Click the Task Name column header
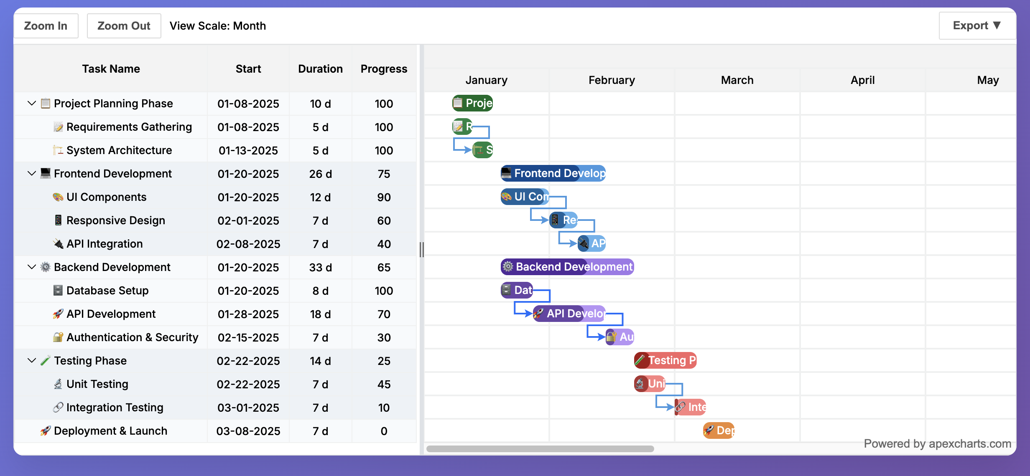Screen dimensions: 1030x476 pos(111,68)
